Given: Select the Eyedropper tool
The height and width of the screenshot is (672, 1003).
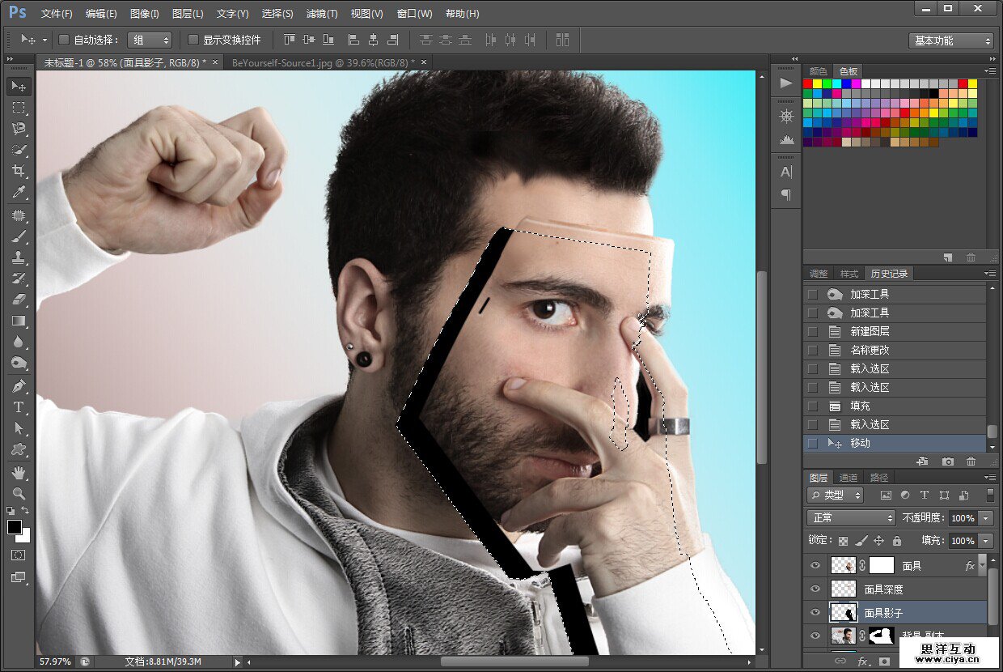Looking at the screenshot, I should [x=19, y=192].
